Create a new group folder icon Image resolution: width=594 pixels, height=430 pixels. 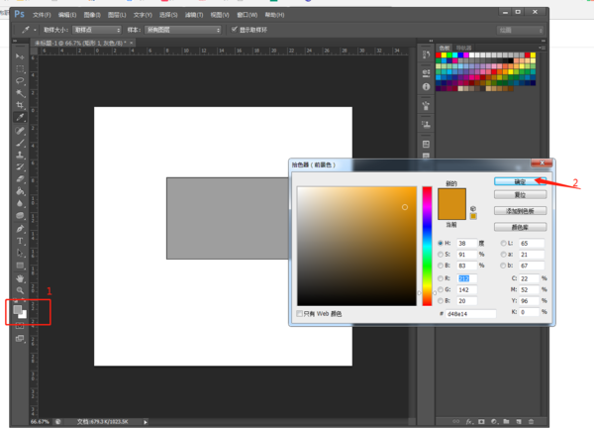pos(506,421)
